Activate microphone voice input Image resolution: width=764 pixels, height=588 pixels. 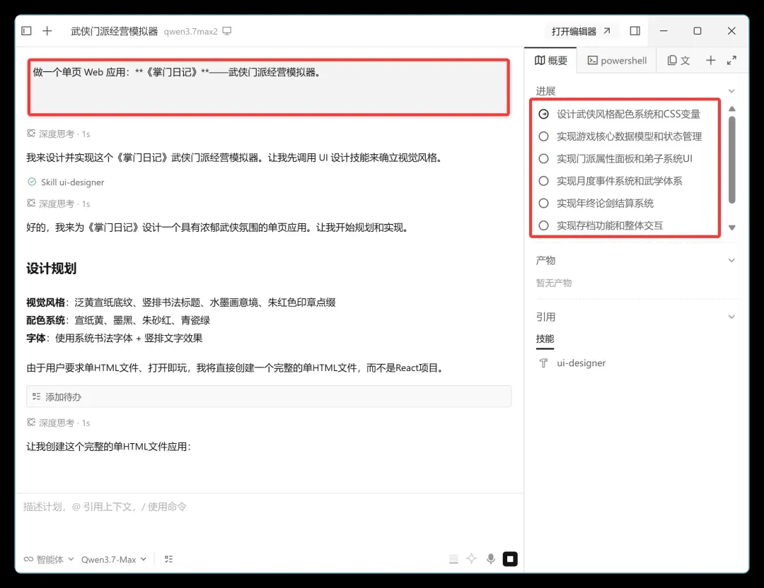(491, 559)
